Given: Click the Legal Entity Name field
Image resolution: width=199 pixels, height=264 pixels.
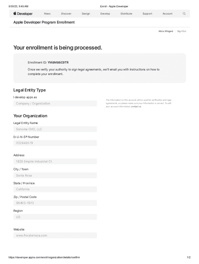Looking at the screenshot, I should [x=55, y=129].
